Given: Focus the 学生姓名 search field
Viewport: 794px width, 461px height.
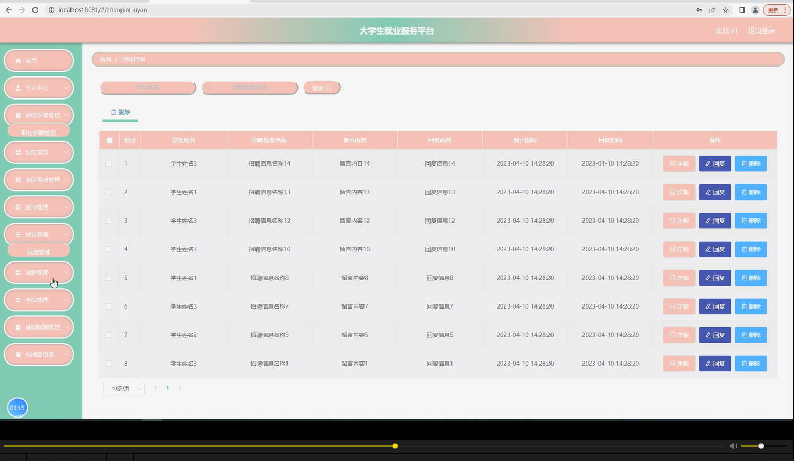Looking at the screenshot, I should (148, 87).
